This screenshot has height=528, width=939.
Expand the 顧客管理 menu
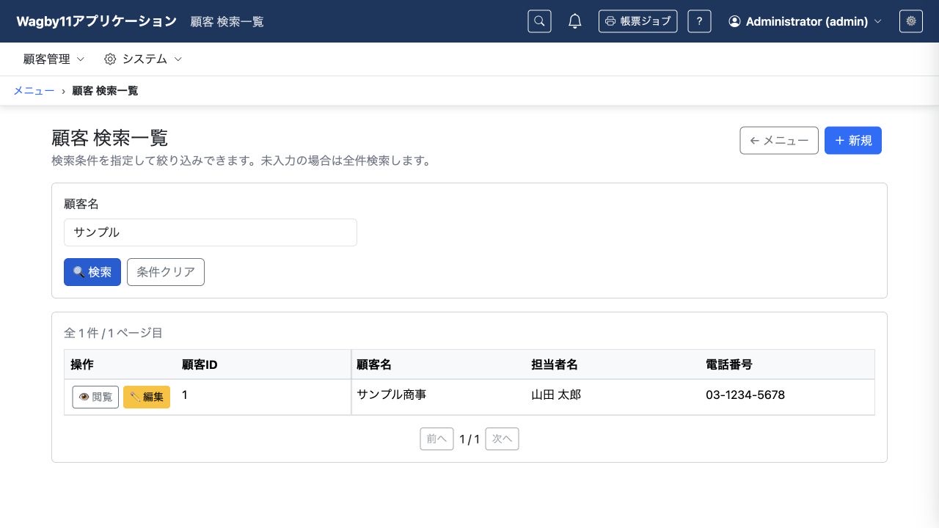tap(54, 59)
